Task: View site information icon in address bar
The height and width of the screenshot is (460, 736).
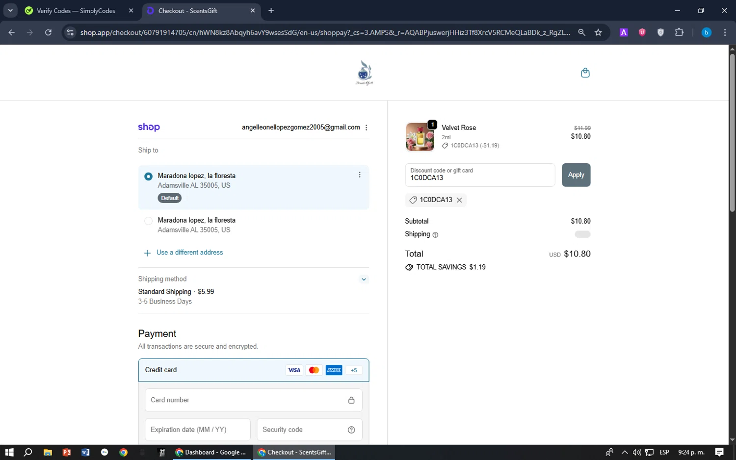Action: click(70, 32)
